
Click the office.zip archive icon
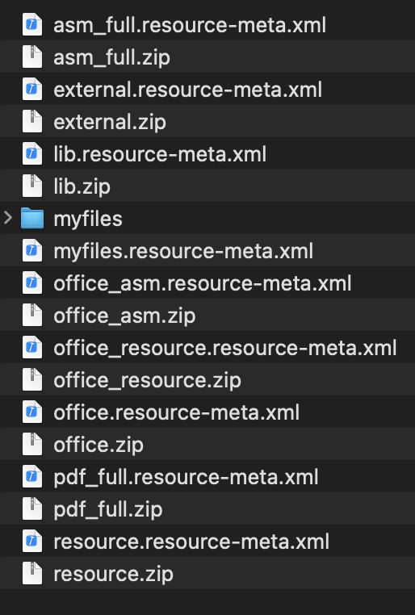click(32, 444)
